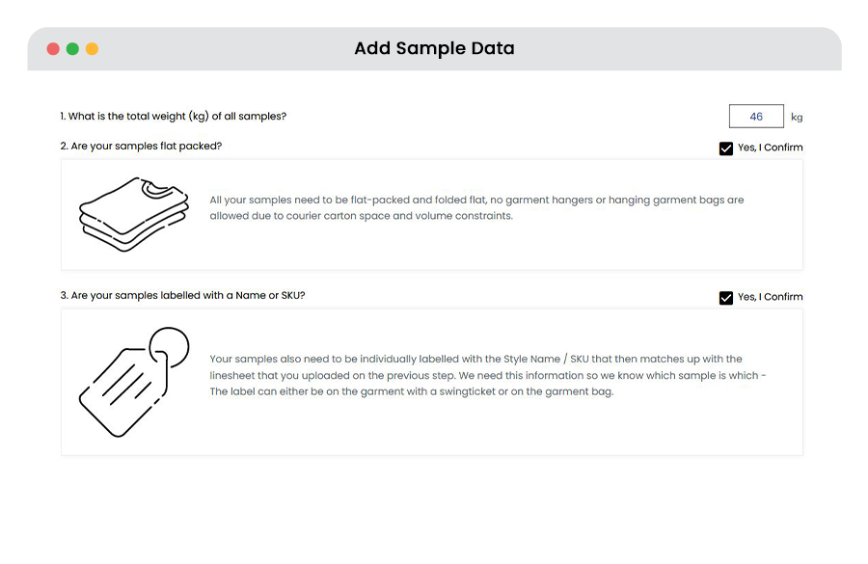Screen dimensions: 868x564
Task: Click the green traffic-light window control
Action: click(71, 47)
